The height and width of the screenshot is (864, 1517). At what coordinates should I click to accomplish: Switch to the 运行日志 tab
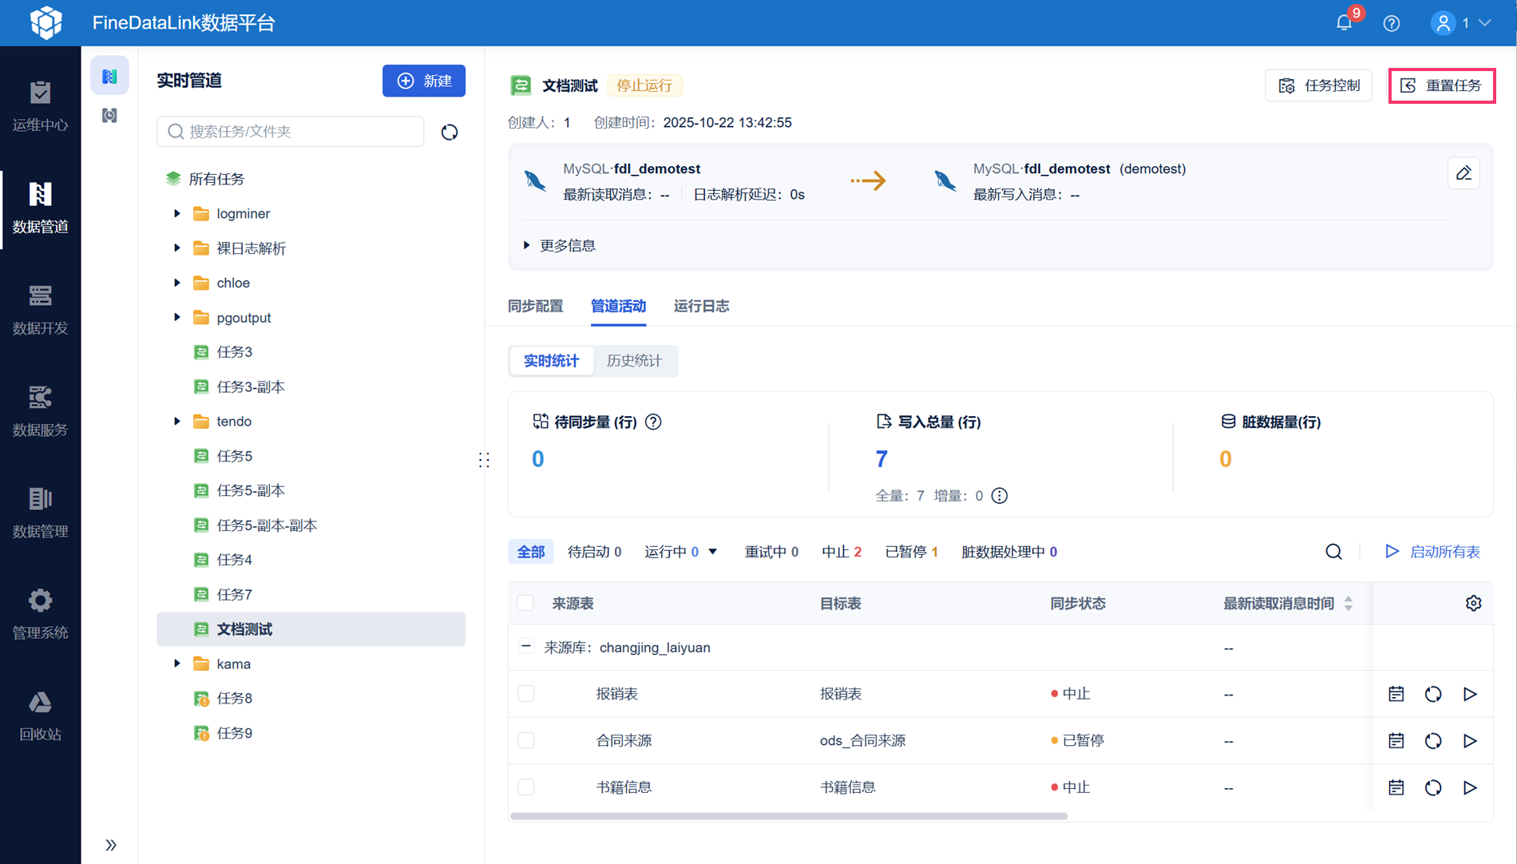pos(702,306)
